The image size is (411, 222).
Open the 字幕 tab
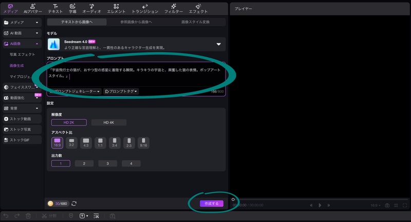pyautogui.click(x=72, y=9)
